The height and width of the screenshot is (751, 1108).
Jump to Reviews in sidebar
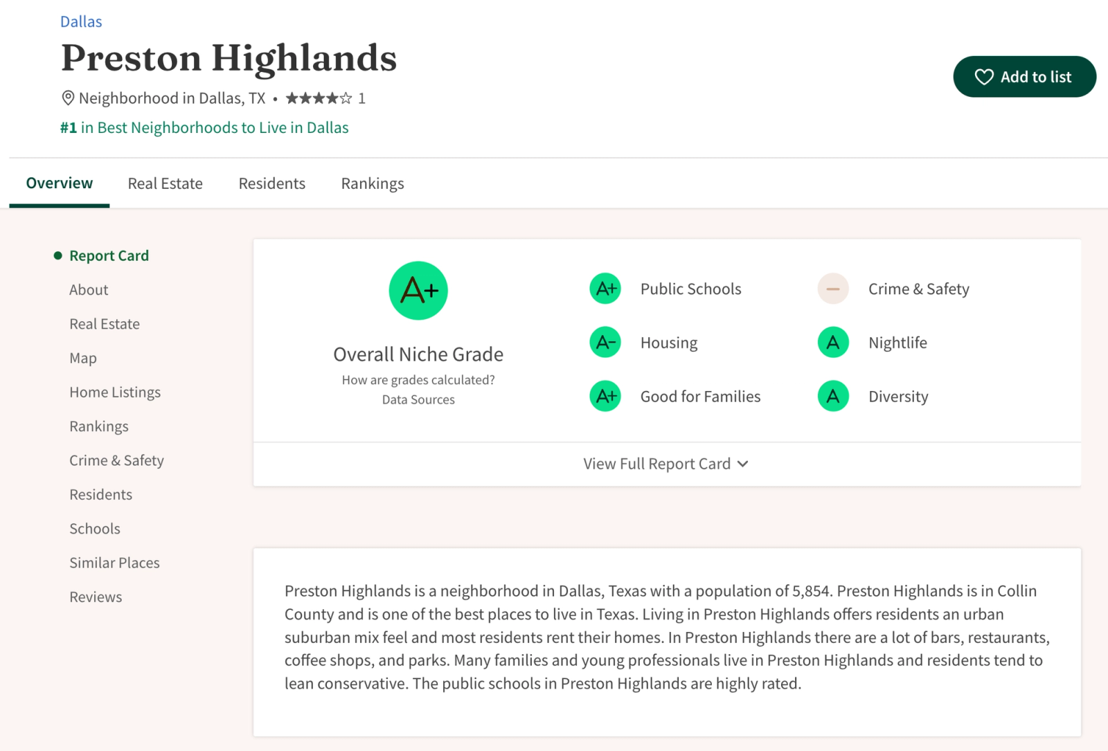tap(96, 597)
